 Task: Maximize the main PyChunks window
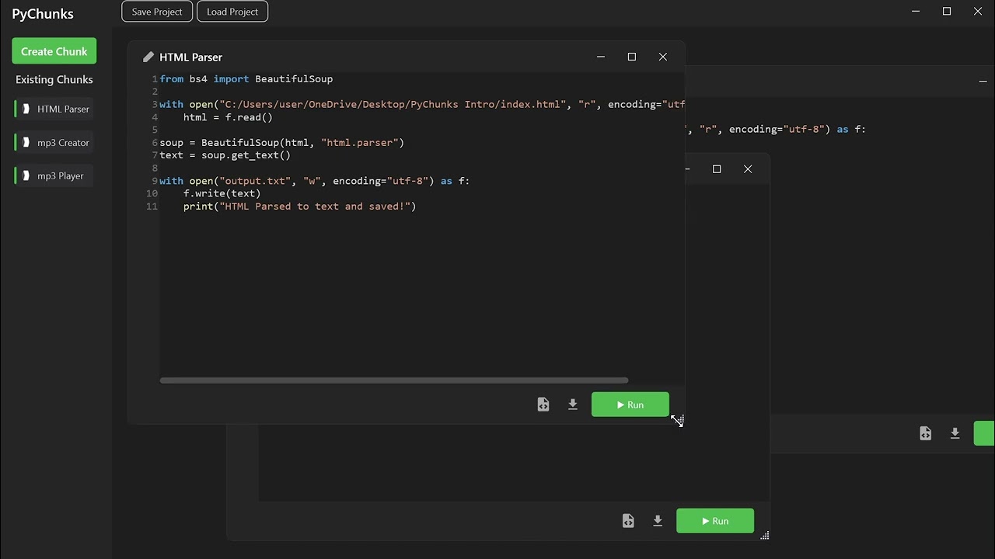(x=947, y=12)
